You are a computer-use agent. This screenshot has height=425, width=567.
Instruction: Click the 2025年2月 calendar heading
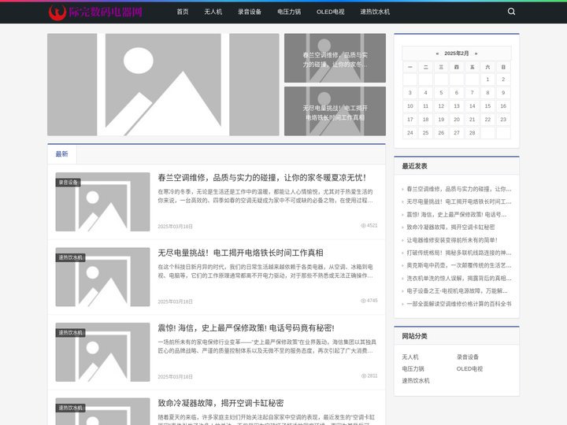pyautogui.click(x=456, y=54)
